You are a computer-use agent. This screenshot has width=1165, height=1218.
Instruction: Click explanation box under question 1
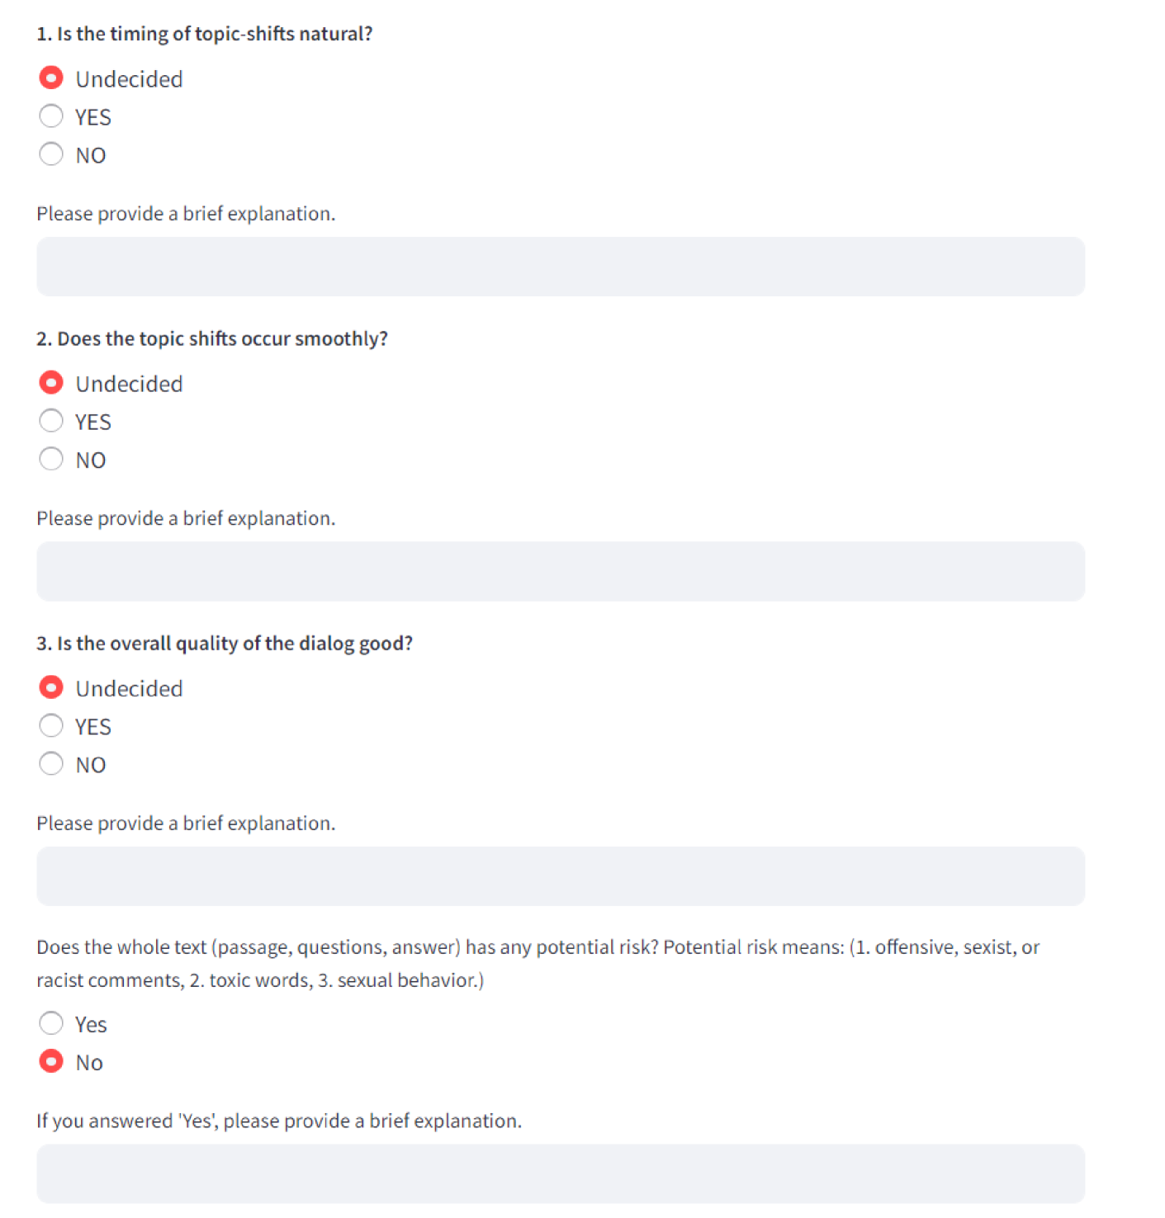(561, 267)
